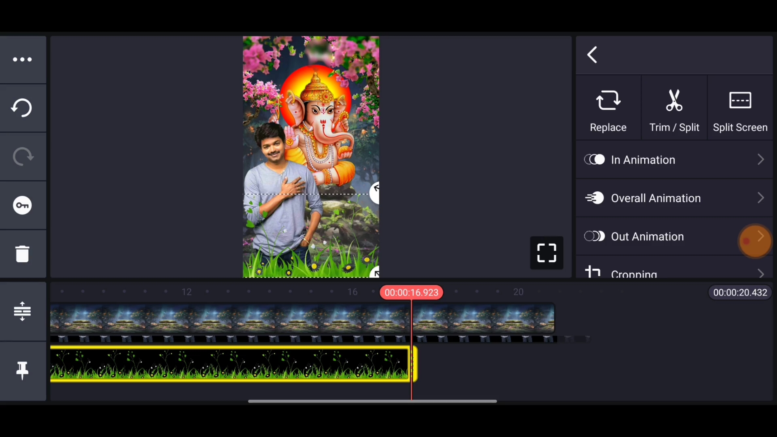The height and width of the screenshot is (437, 777).
Task: Click the red 00:00:16.923 playhead marker
Action: tap(411, 293)
